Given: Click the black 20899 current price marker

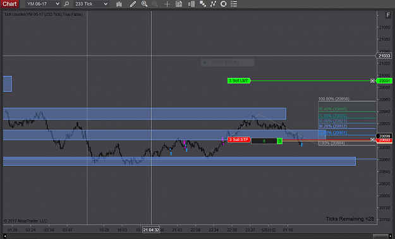Looking at the screenshot, I should pyautogui.click(x=384, y=136).
